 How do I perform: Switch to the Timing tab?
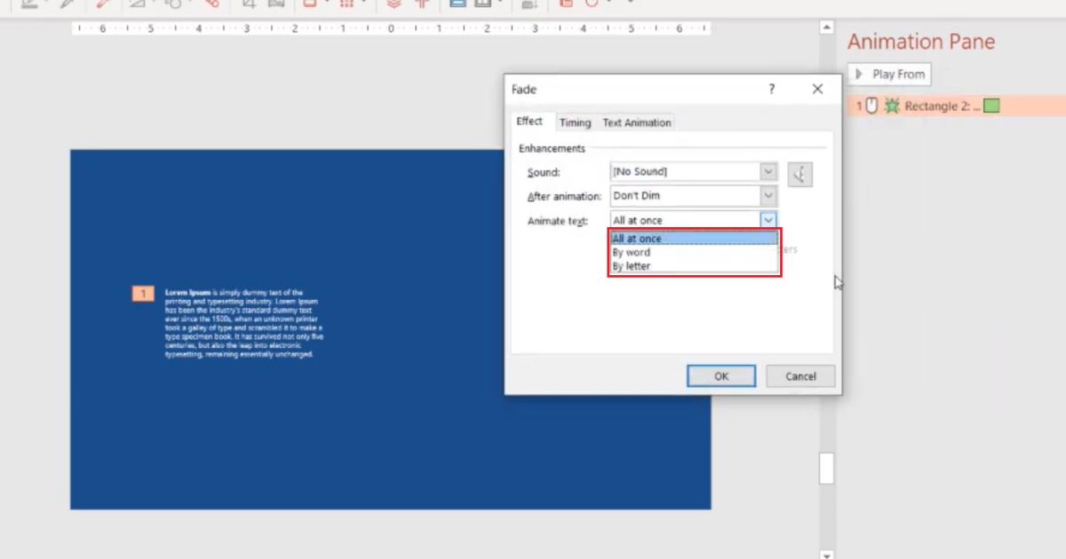pos(576,122)
